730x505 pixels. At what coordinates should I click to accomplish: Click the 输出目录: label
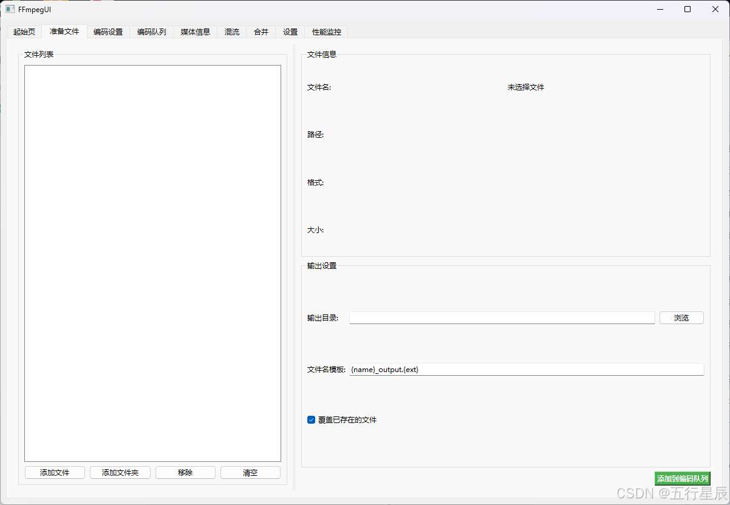[x=323, y=318]
